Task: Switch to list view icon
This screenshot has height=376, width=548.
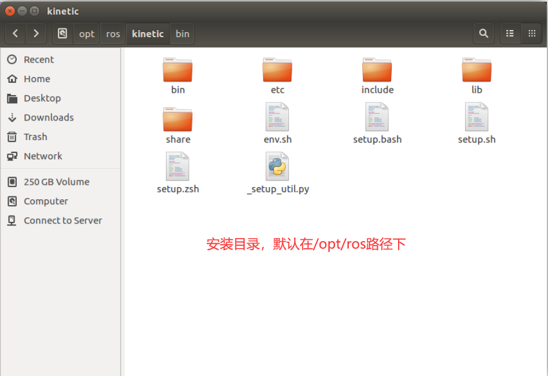Action: pos(510,34)
